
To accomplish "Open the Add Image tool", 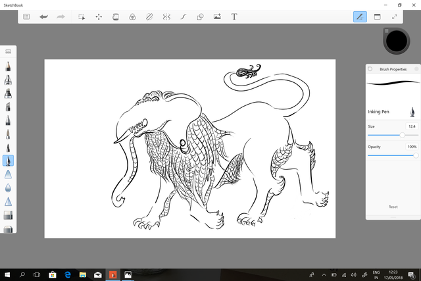I will click(x=217, y=16).
